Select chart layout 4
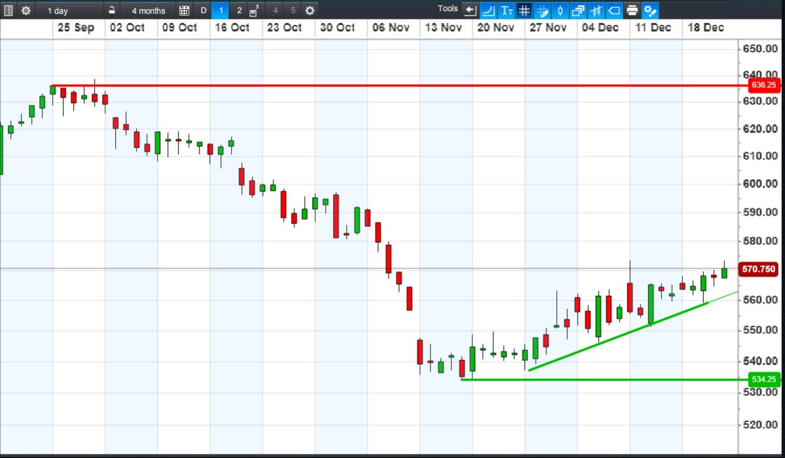The height and width of the screenshot is (458, 785). [275, 10]
